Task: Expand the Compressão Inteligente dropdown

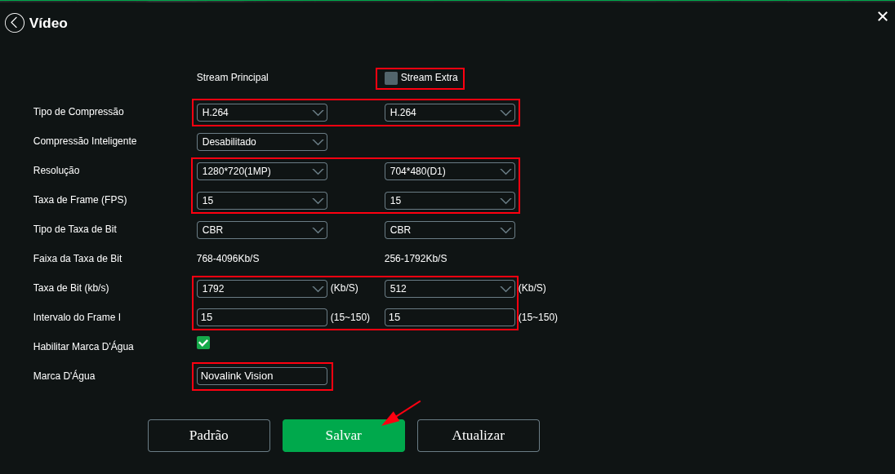Action: 261,142
